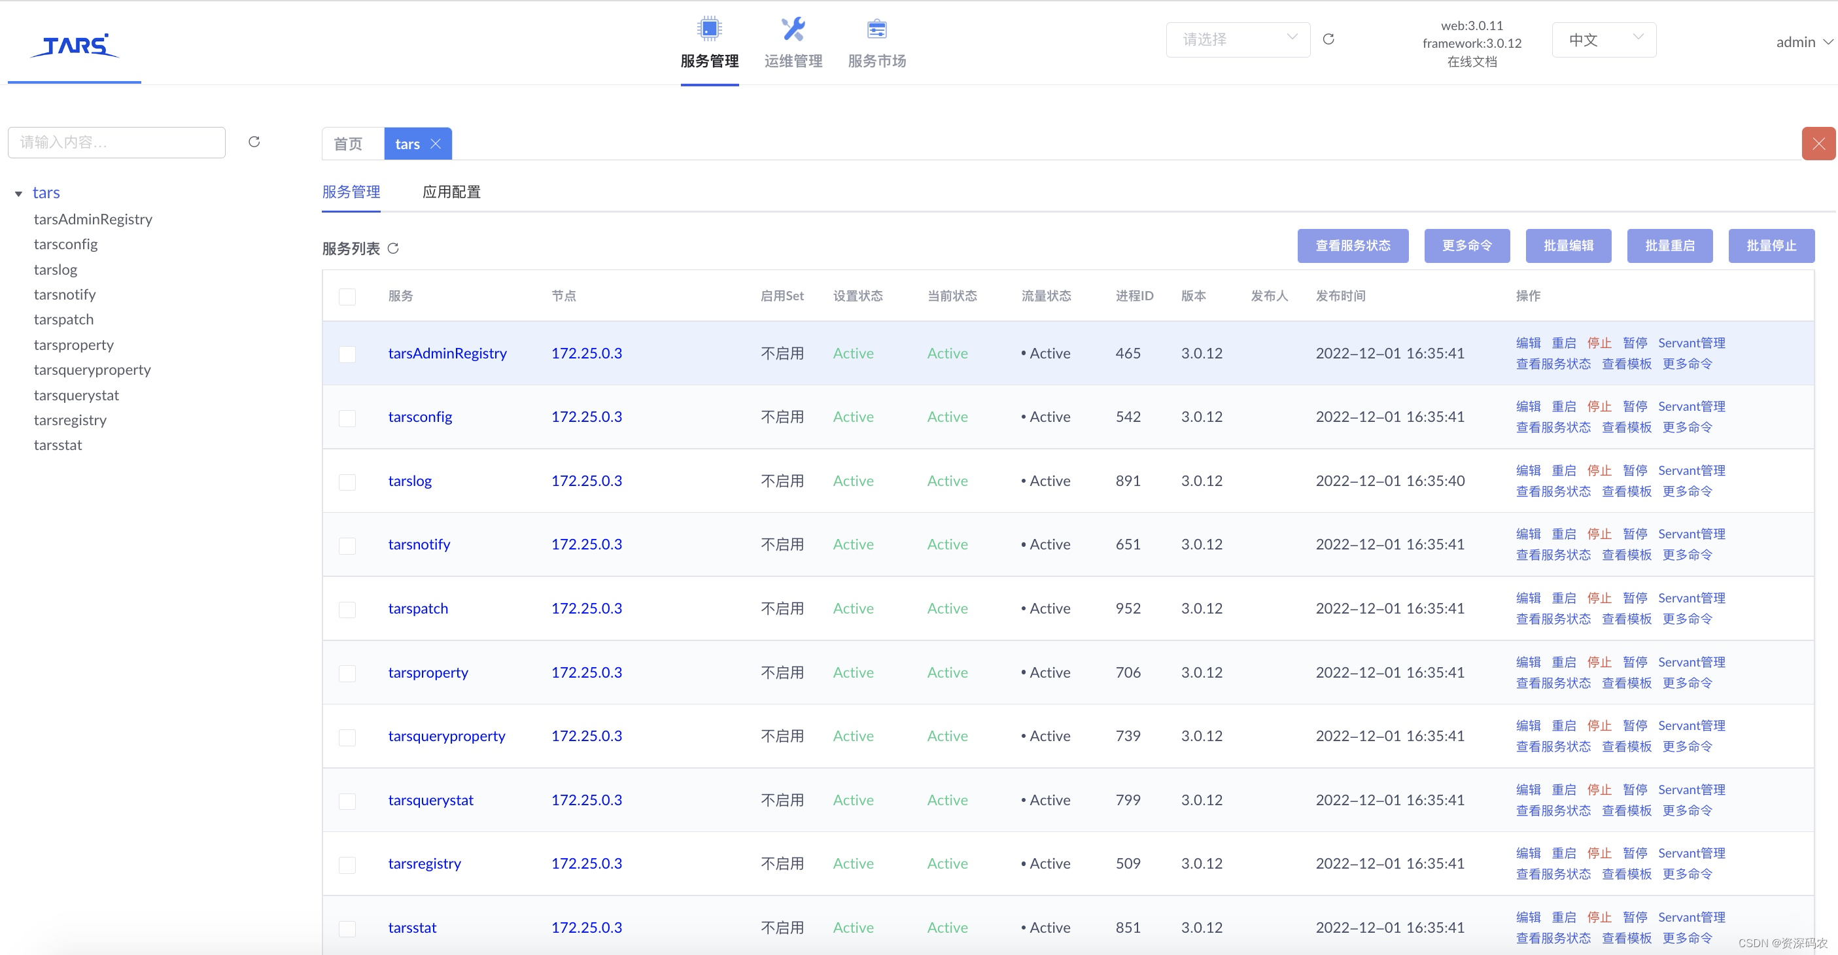Refresh the 服务列表 table
This screenshot has height=955, width=1838.
[393, 249]
